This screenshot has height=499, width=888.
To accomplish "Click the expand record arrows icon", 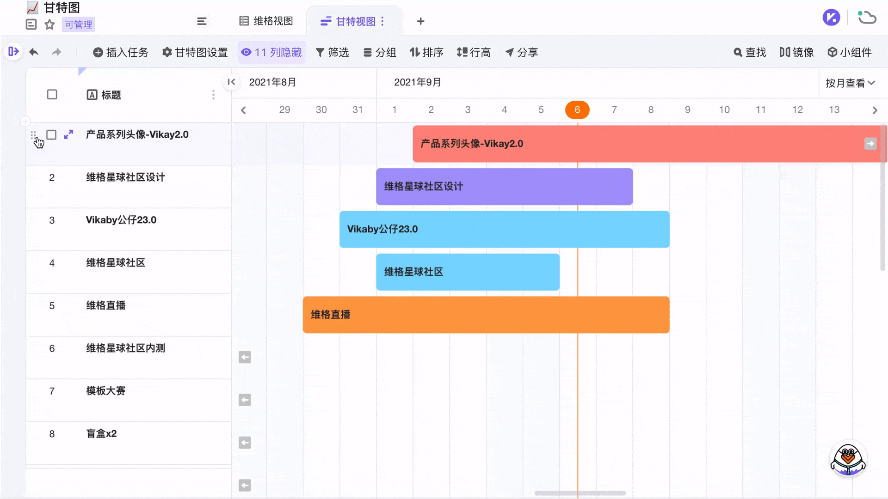I will pyautogui.click(x=68, y=134).
